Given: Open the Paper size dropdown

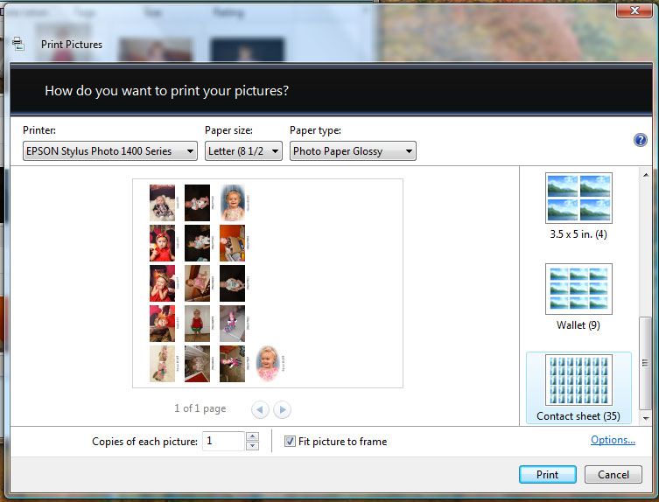Looking at the screenshot, I should (243, 151).
